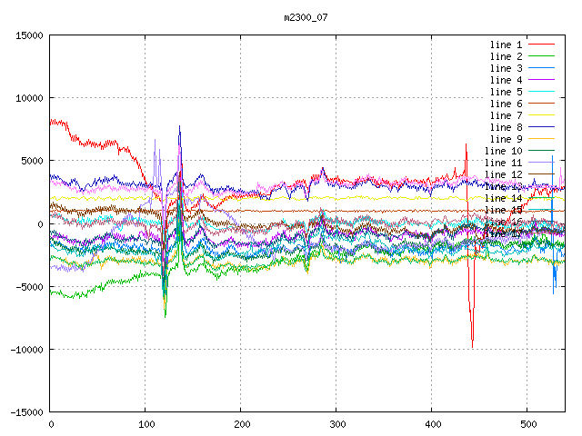Click the cyan line 5 legend sample
Screen dimensions: 582x436
coord(540,92)
